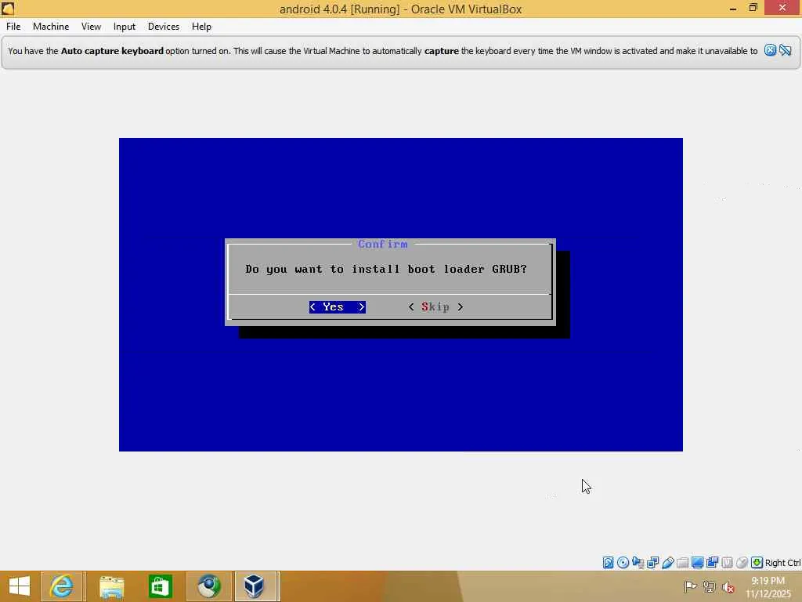This screenshot has width=802, height=602.
Task: Click the hard disk activity status icon
Action: point(608,563)
